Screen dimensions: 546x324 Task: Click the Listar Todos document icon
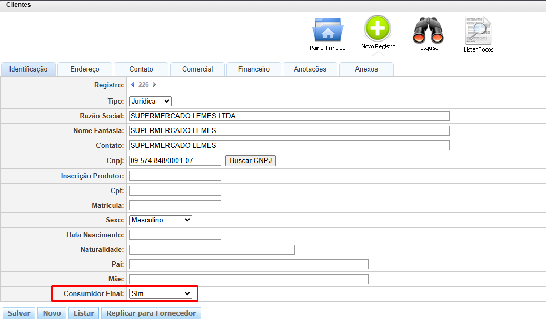click(478, 31)
